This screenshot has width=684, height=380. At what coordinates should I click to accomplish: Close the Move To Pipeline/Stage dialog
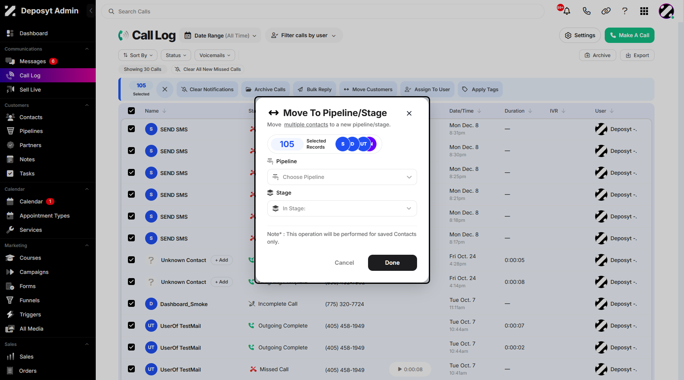[409, 113]
